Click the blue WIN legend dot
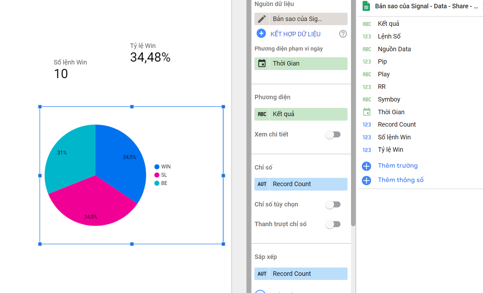 pyautogui.click(x=157, y=167)
